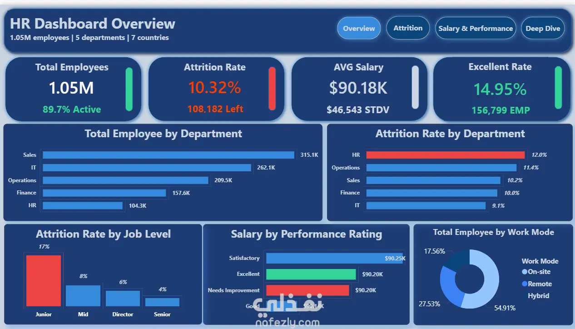Click the red Needs Improvement salary bar
The width and height of the screenshot is (575, 329).
(307, 290)
